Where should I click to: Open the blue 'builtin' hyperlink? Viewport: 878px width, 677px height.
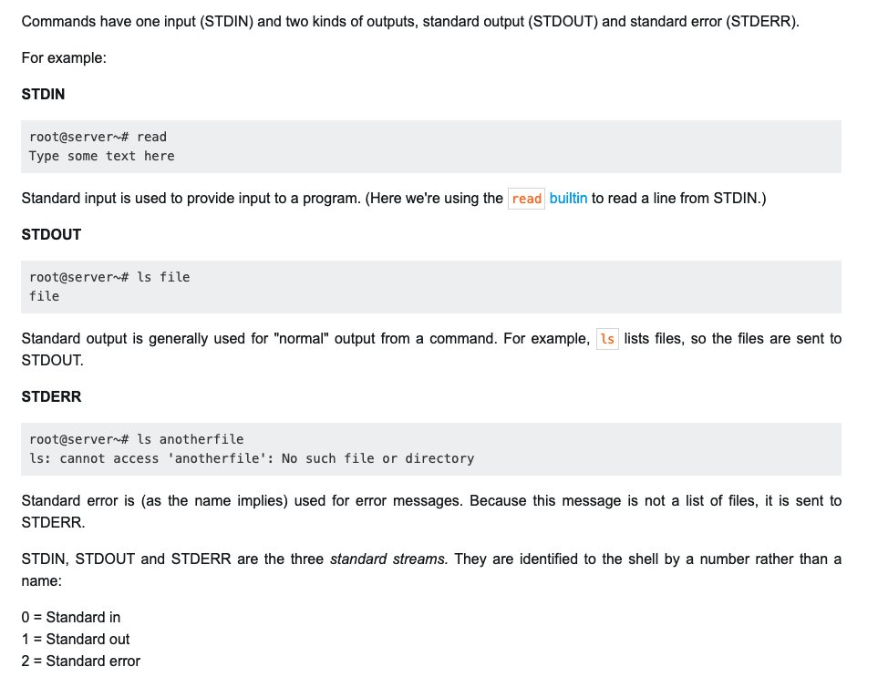(x=568, y=198)
